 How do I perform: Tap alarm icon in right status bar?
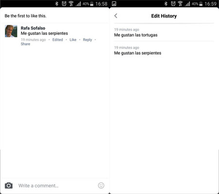pyautogui.click(x=173, y=3)
